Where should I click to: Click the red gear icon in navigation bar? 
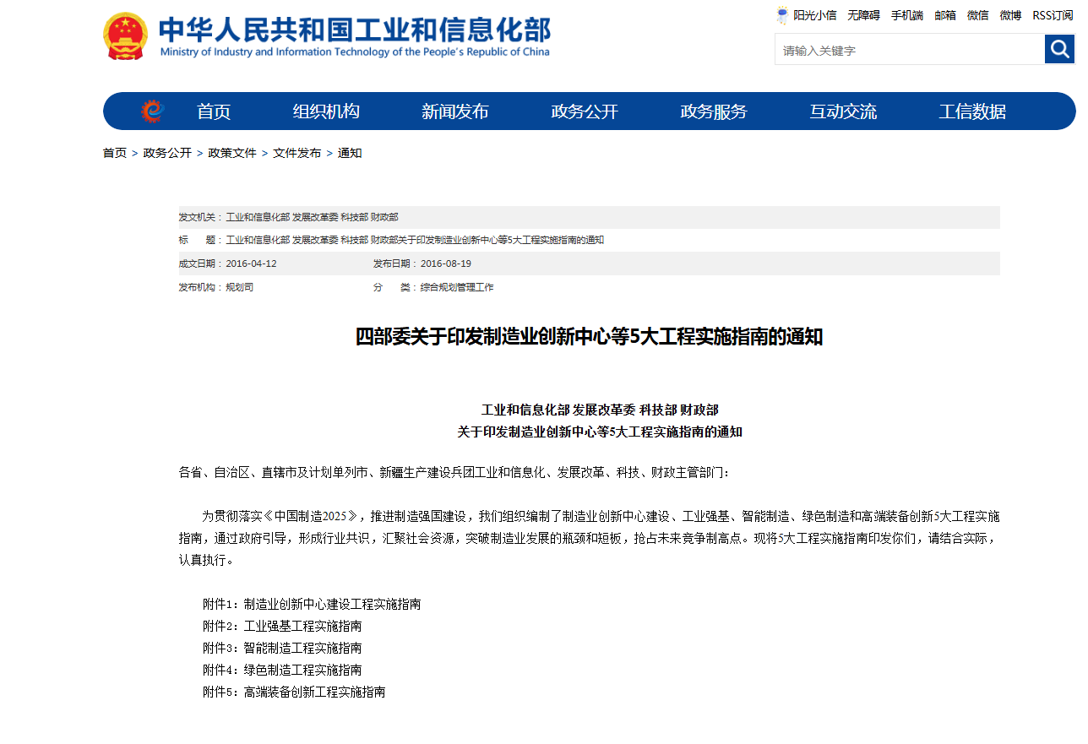click(152, 111)
